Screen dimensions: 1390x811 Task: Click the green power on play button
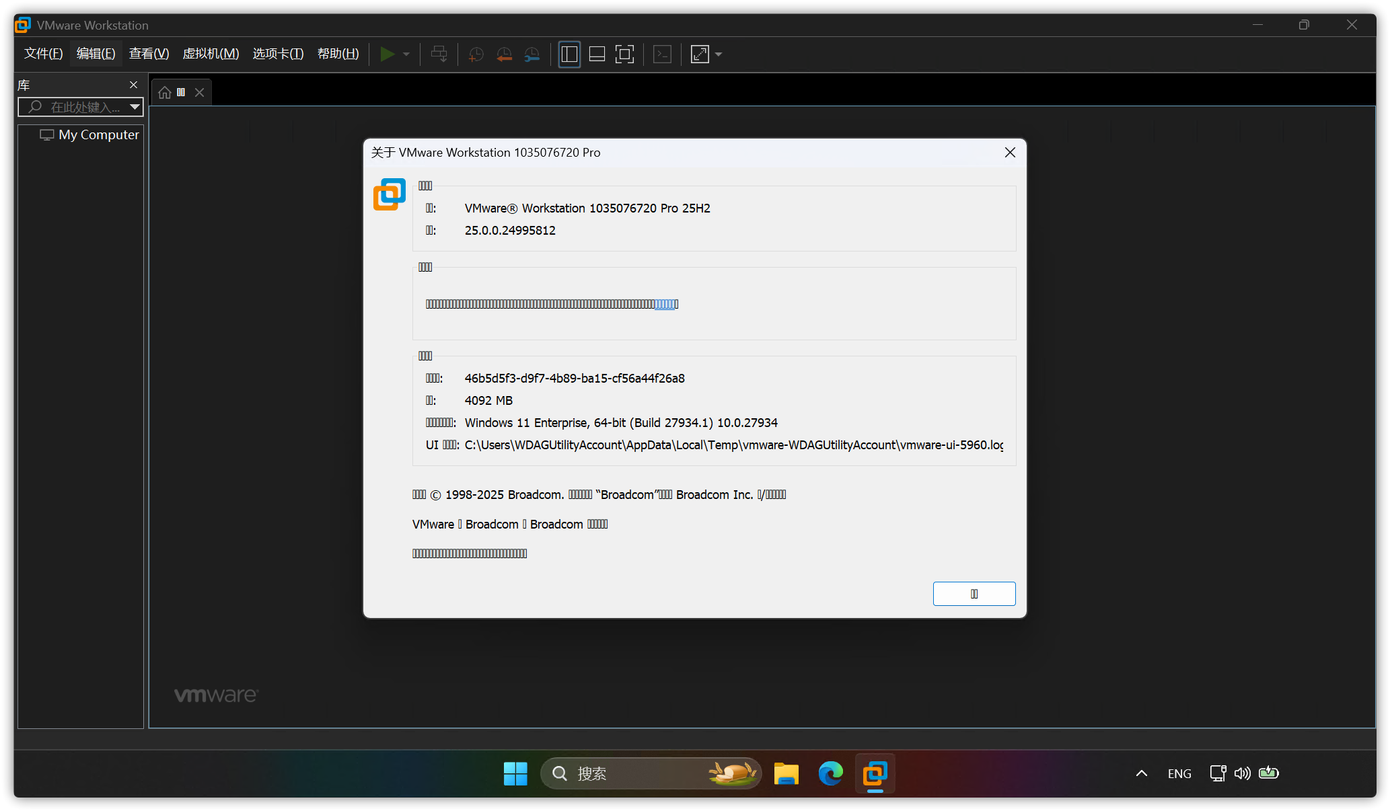(387, 54)
